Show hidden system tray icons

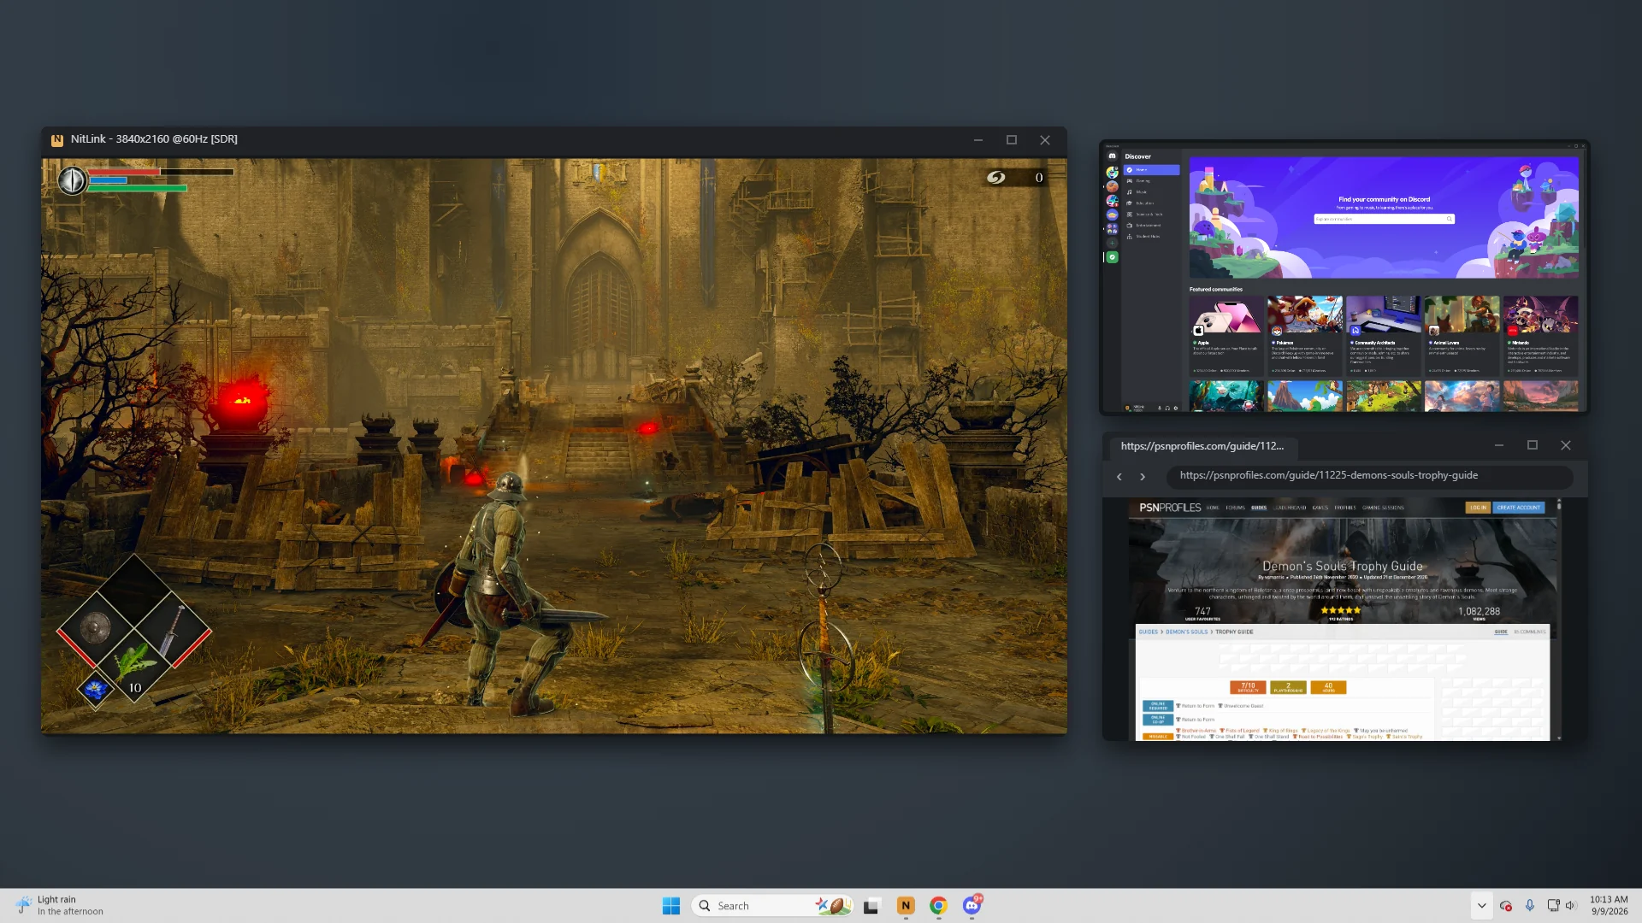point(1481,906)
